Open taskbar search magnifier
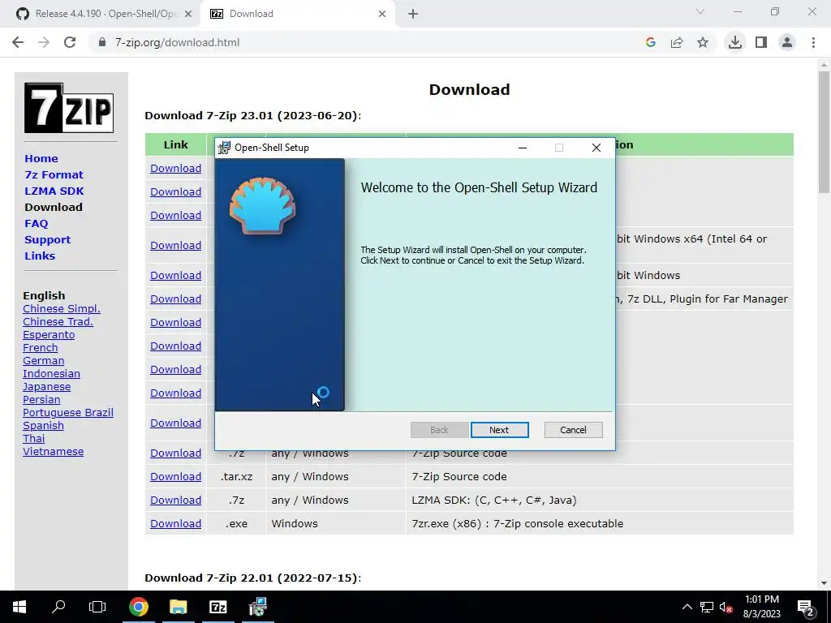 pyautogui.click(x=58, y=607)
